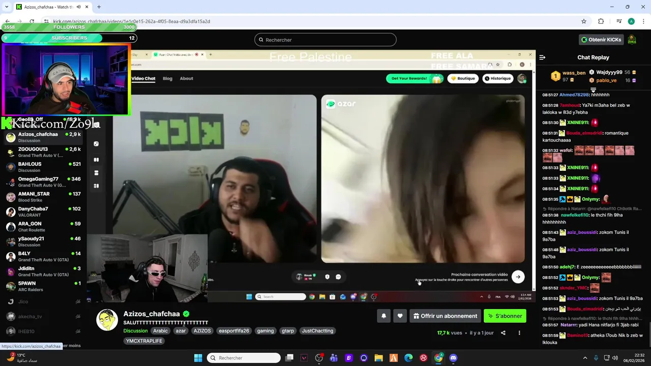Viewport: 651px width, 366px height.
Task: Click the Kick search field
Action: 325,40
